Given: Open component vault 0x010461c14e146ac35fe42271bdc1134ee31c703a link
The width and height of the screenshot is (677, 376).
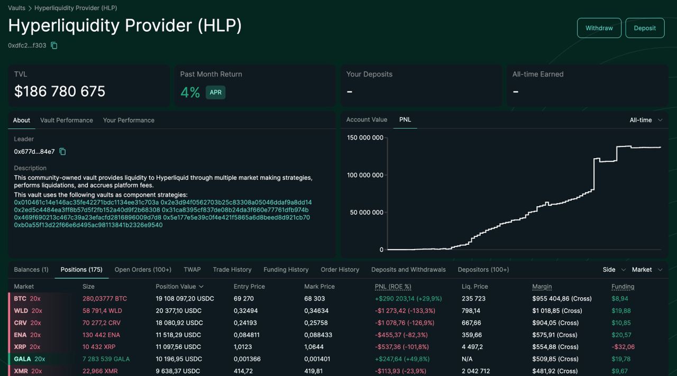Looking at the screenshot, I should (86, 203).
